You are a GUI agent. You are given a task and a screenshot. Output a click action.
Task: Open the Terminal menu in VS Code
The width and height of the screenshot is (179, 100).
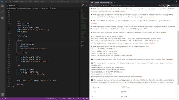tap(36, 2)
